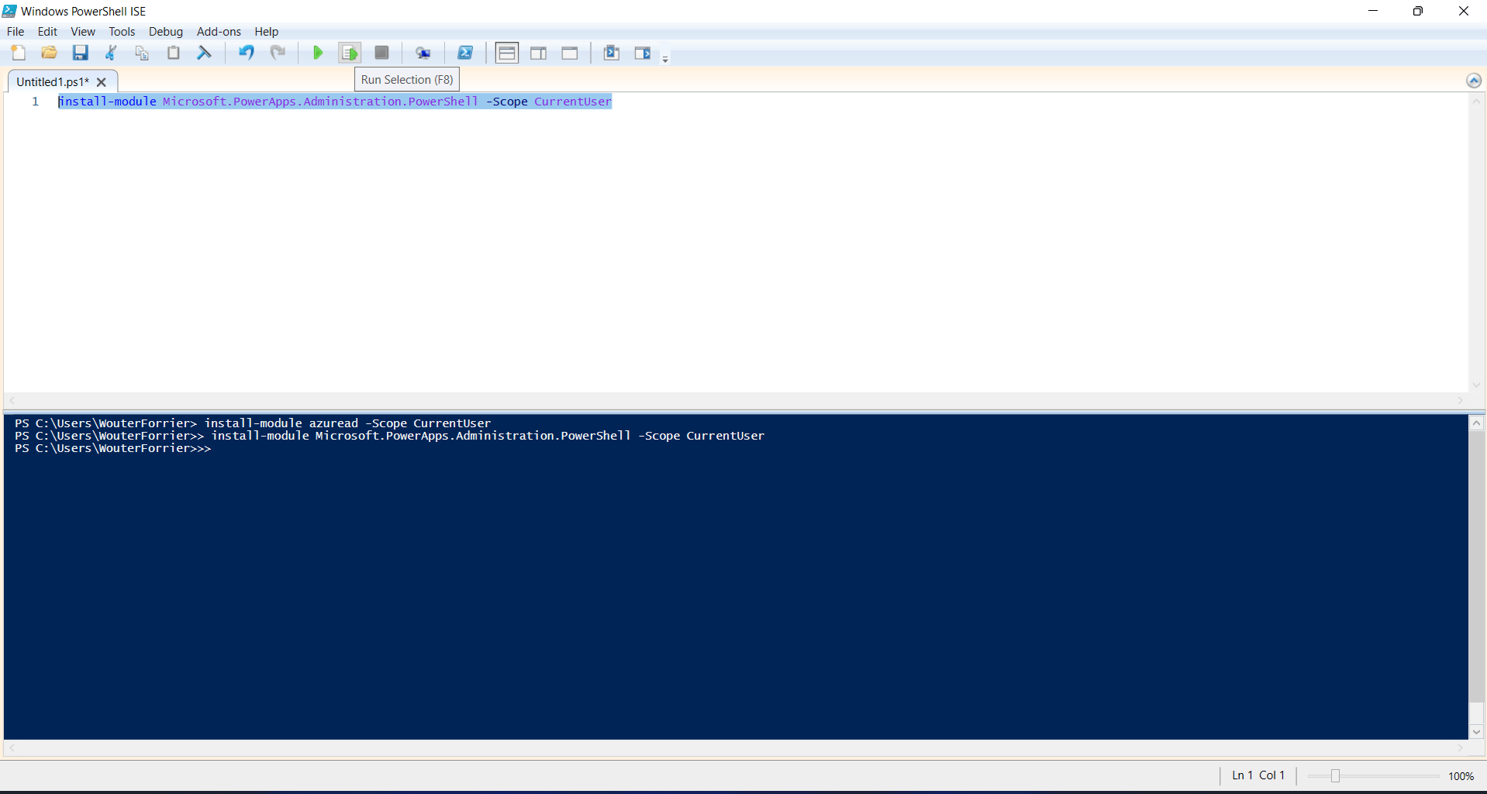The image size is (1487, 794).
Task: Redo the last edit
Action: 278,53
